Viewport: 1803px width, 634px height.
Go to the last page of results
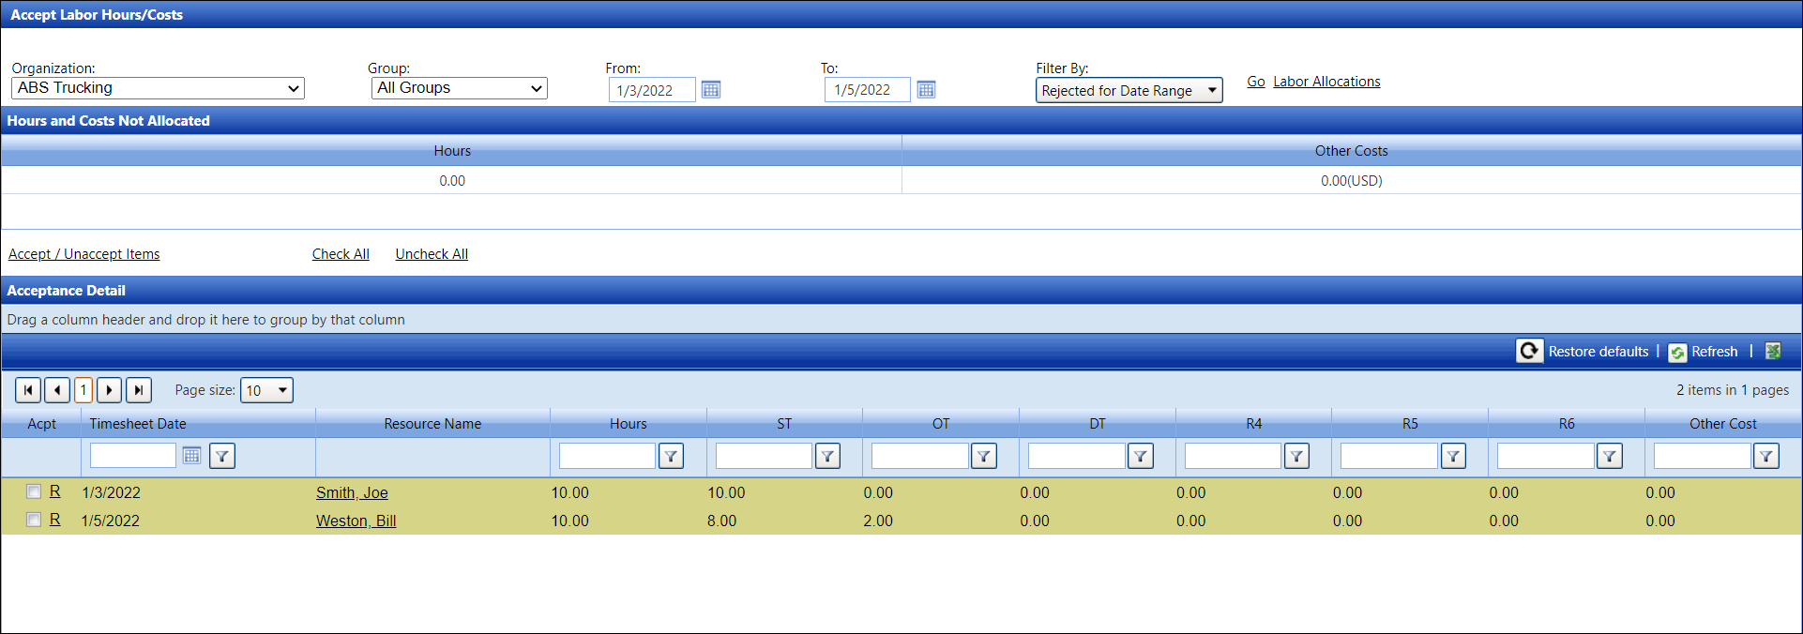139,390
